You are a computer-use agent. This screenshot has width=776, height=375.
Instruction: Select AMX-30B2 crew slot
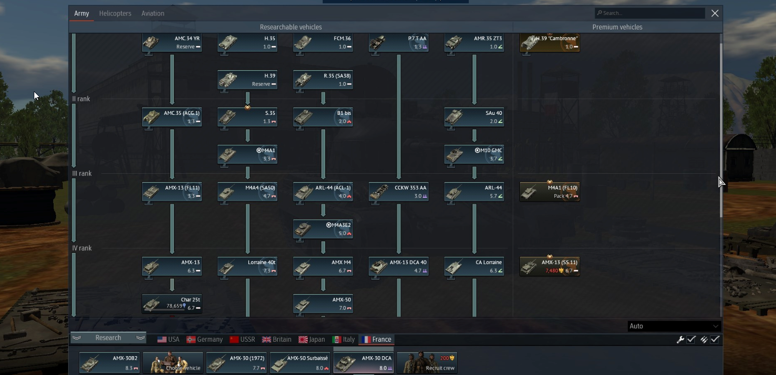coord(109,363)
